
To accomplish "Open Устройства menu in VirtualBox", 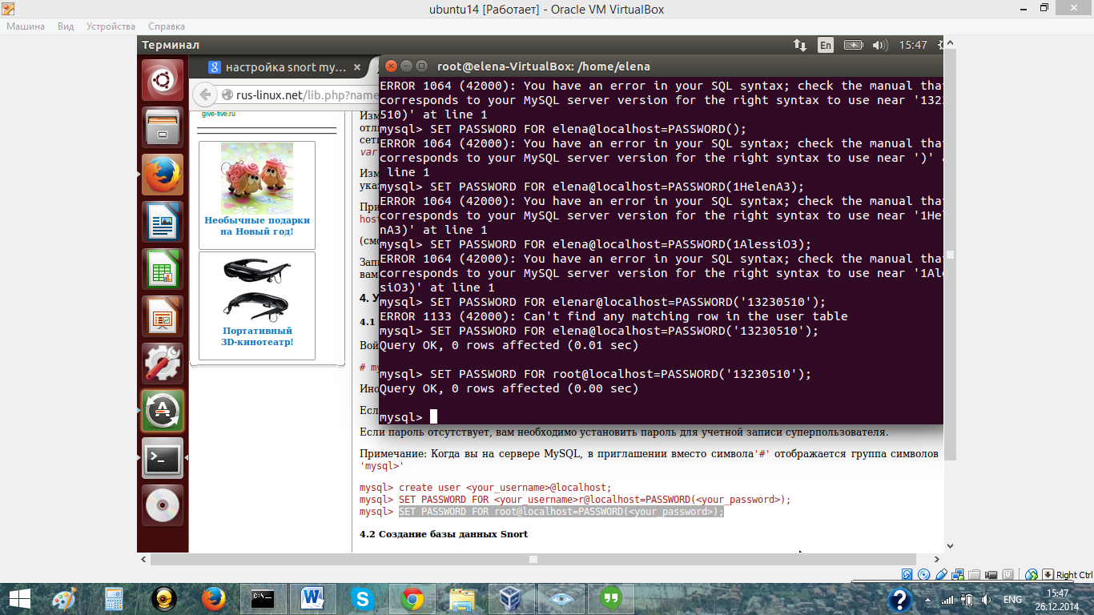I will coord(111,26).
